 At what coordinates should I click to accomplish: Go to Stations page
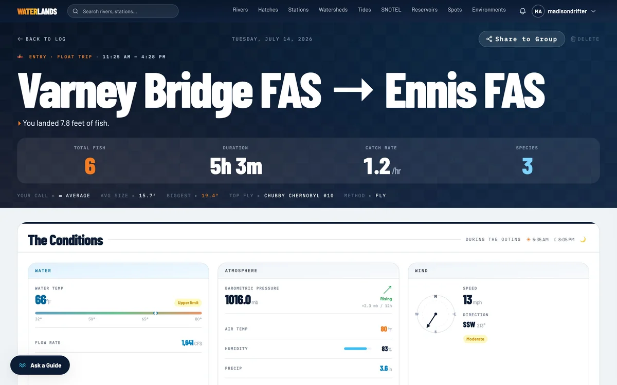click(x=298, y=10)
